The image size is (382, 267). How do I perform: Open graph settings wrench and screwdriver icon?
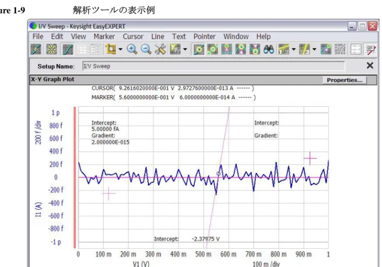(x=160, y=49)
